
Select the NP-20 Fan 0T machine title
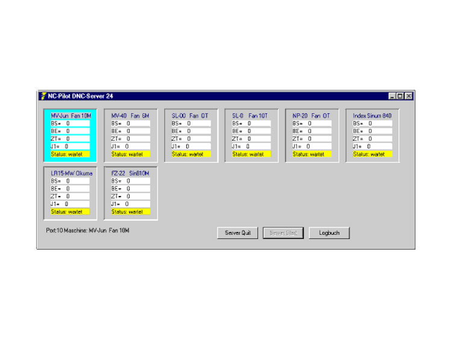coord(312,115)
